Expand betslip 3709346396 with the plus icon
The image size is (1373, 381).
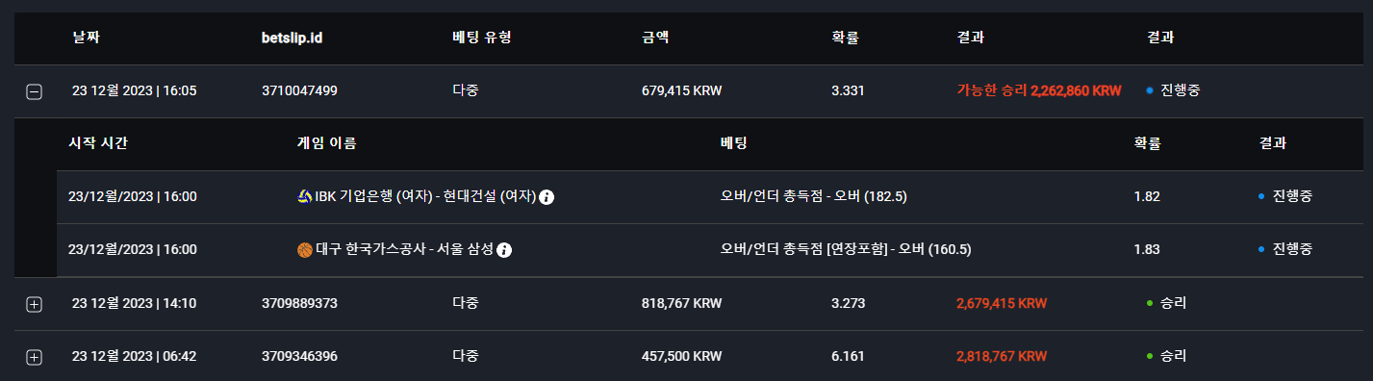(x=34, y=357)
